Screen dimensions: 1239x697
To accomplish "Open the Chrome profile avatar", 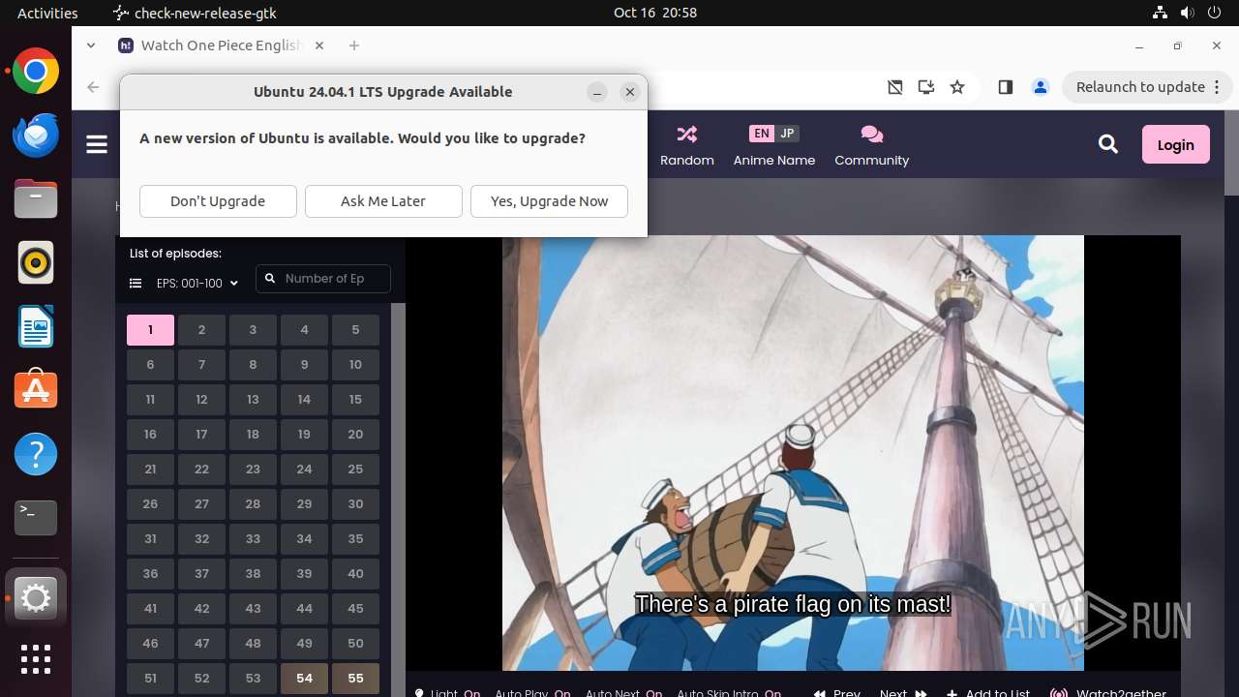I will (x=1041, y=87).
